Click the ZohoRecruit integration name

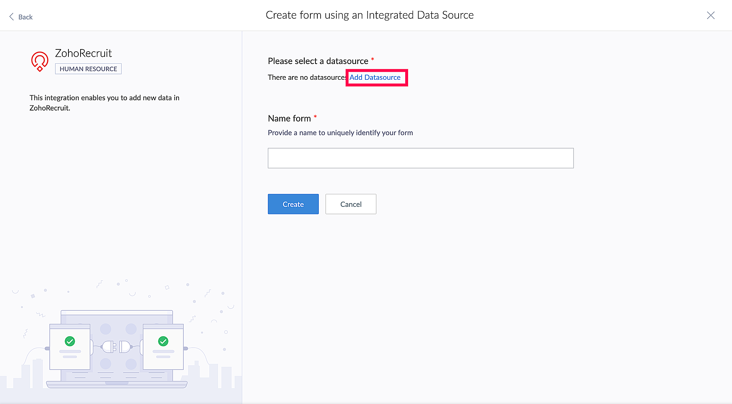[x=83, y=53]
